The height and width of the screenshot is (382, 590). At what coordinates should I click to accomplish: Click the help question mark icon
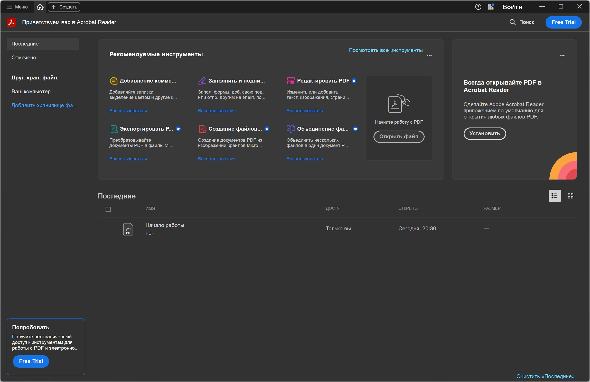pyautogui.click(x=478, y=7)
